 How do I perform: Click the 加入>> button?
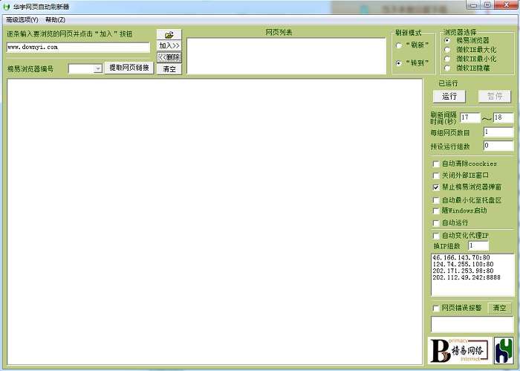tap(169, 46)
